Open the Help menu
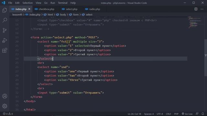The image size is (207, 116). pyautogui.click(x=73, y=3)
